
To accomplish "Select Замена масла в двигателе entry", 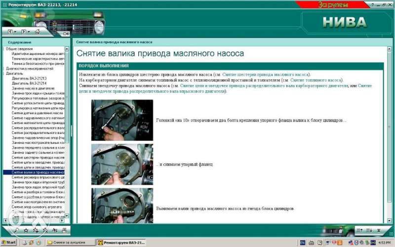I will coord(33,88).
